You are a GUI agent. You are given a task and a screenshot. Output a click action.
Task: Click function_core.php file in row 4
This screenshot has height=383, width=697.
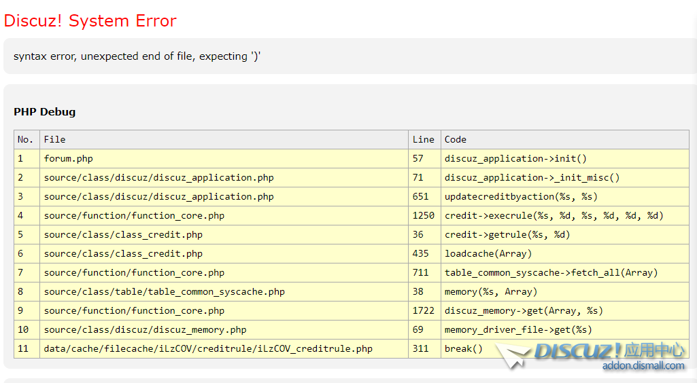224,216
